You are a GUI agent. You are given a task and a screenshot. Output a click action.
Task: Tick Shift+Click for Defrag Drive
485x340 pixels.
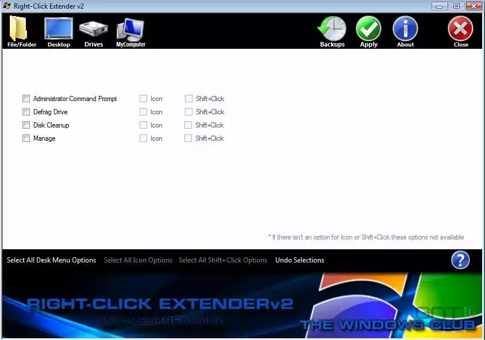pos(188,112)
